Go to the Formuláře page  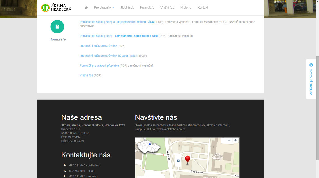147,8
